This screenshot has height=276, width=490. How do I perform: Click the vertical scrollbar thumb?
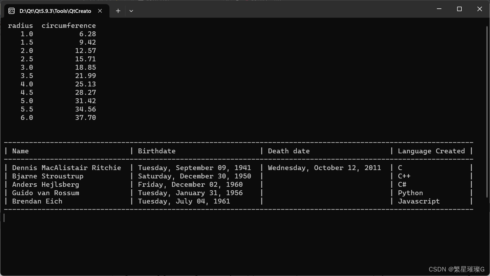click(487, 112)
